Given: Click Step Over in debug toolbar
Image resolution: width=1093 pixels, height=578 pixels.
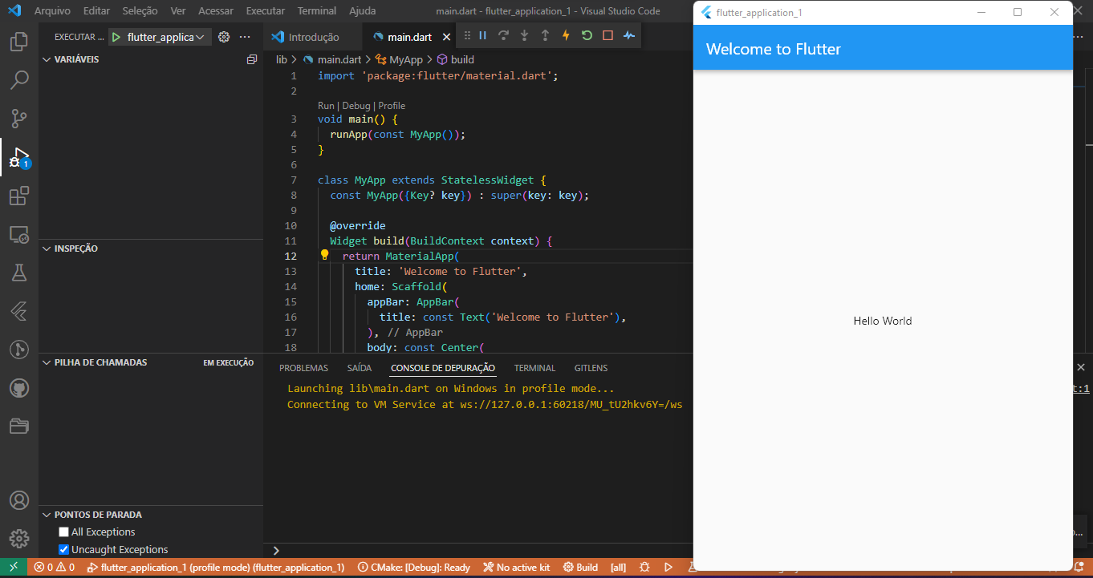Looking at the screenshot, I should point(503,35).
